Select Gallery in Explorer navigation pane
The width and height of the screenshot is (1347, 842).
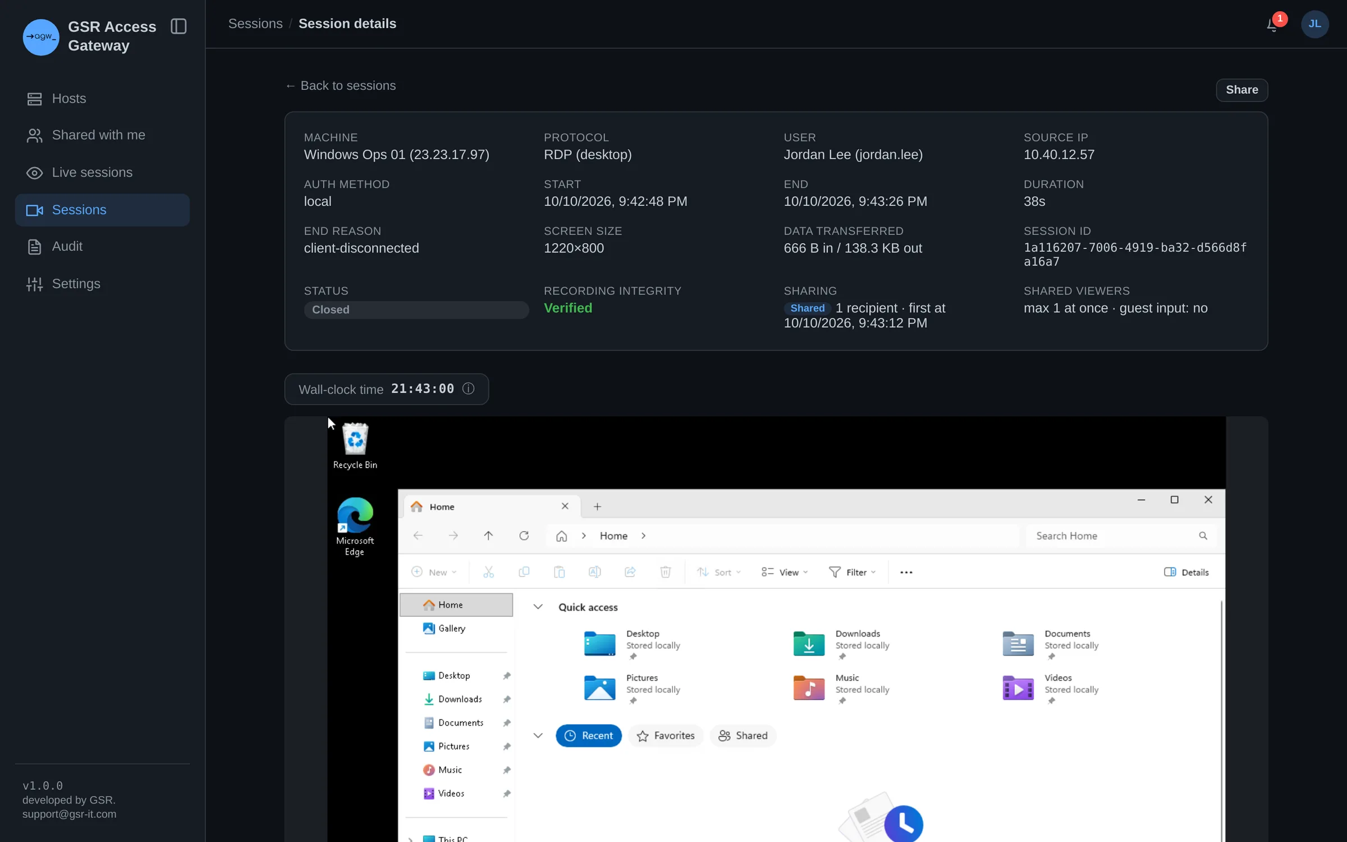pos(456,628)
